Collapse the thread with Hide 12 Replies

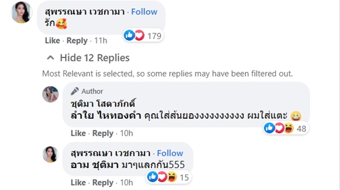point(94,58)
